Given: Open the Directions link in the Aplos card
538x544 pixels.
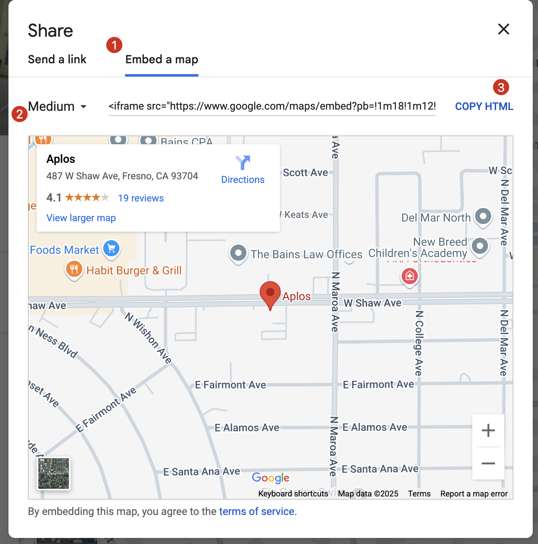Looking at the screenshot, I should (243, 180).
